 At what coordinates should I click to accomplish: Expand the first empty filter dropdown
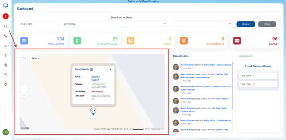click(137, 24)
